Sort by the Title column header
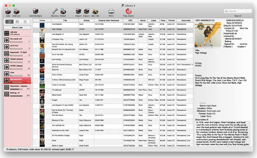The image size is (257, 158). point(65,20)
